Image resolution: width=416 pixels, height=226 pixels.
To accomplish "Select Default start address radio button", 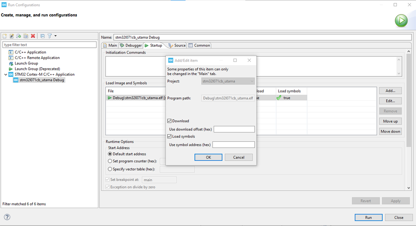I will [x=110, y=154].
